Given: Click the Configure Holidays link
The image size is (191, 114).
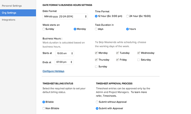Looking at the screenshot, I should [x=53, y=71].
